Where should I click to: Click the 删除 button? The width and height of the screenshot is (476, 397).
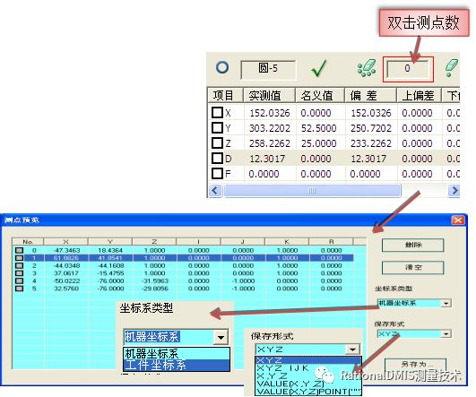(x=413, y=245)
